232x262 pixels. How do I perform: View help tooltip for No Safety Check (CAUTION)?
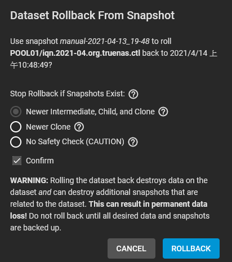[x=133, y=142]
